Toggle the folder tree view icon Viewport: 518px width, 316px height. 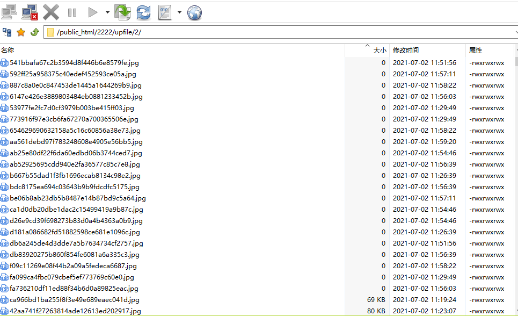[8, 32]
